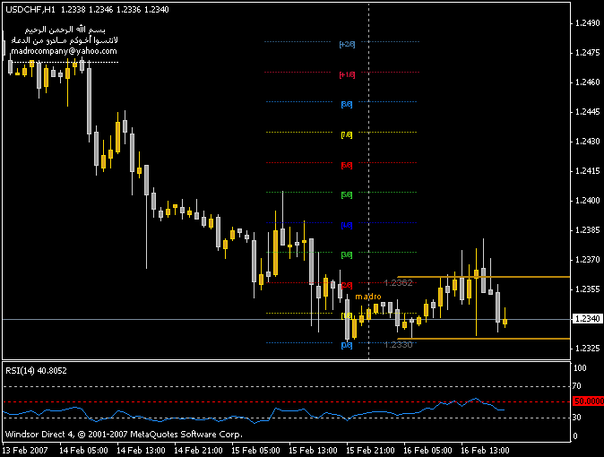Click the red 50.0000 RSI level tag

pos(587,401)
